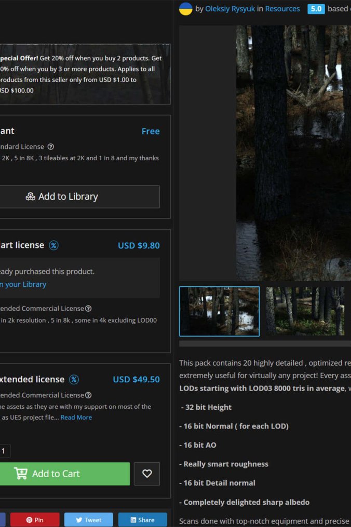
Task: Open Oleksiy Rysyuk's seller profile
Action: coord(230,9)
